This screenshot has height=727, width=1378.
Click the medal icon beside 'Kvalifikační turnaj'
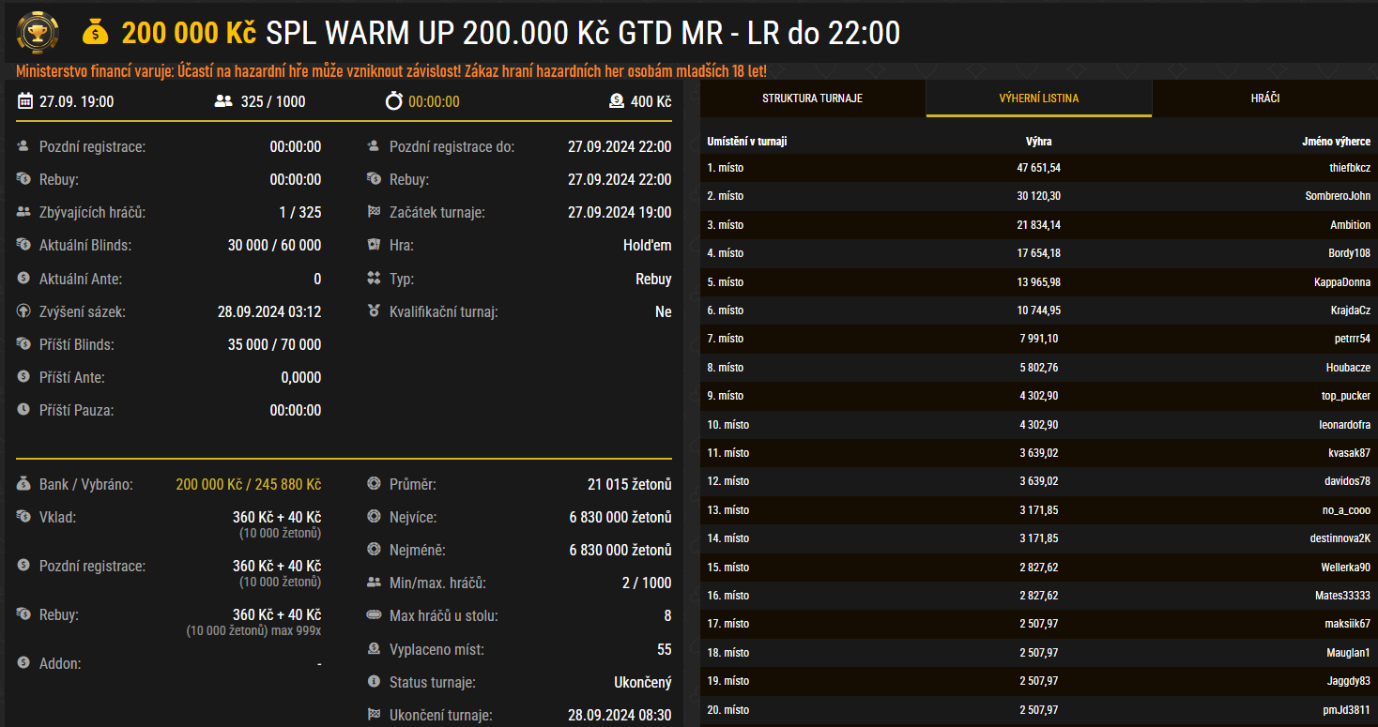374,311
